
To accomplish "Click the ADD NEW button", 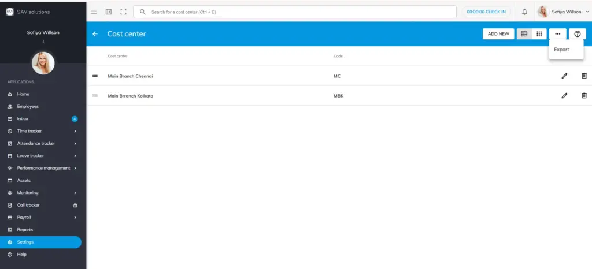I will [498, 34].
